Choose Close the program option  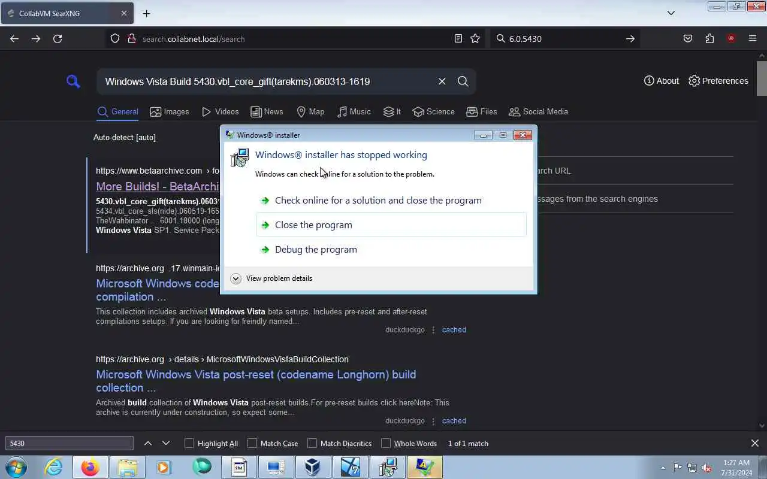coord(391,225)
